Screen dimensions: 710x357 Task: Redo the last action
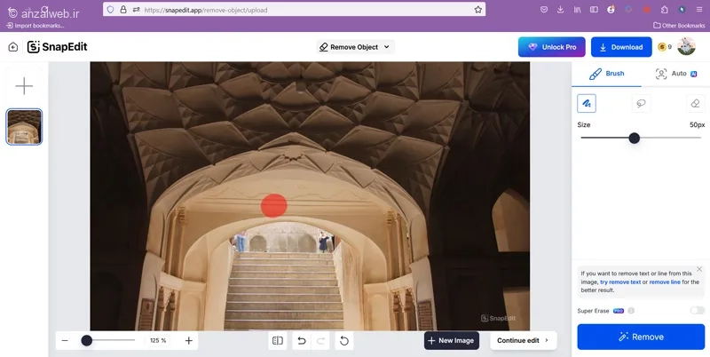(320, 340)
